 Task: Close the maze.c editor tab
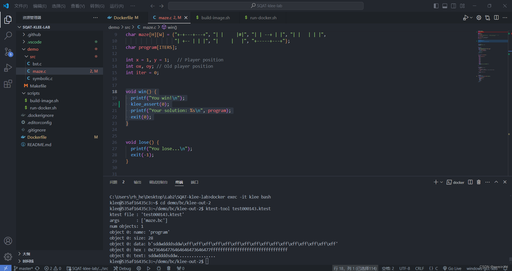click(x=186, y=18)
